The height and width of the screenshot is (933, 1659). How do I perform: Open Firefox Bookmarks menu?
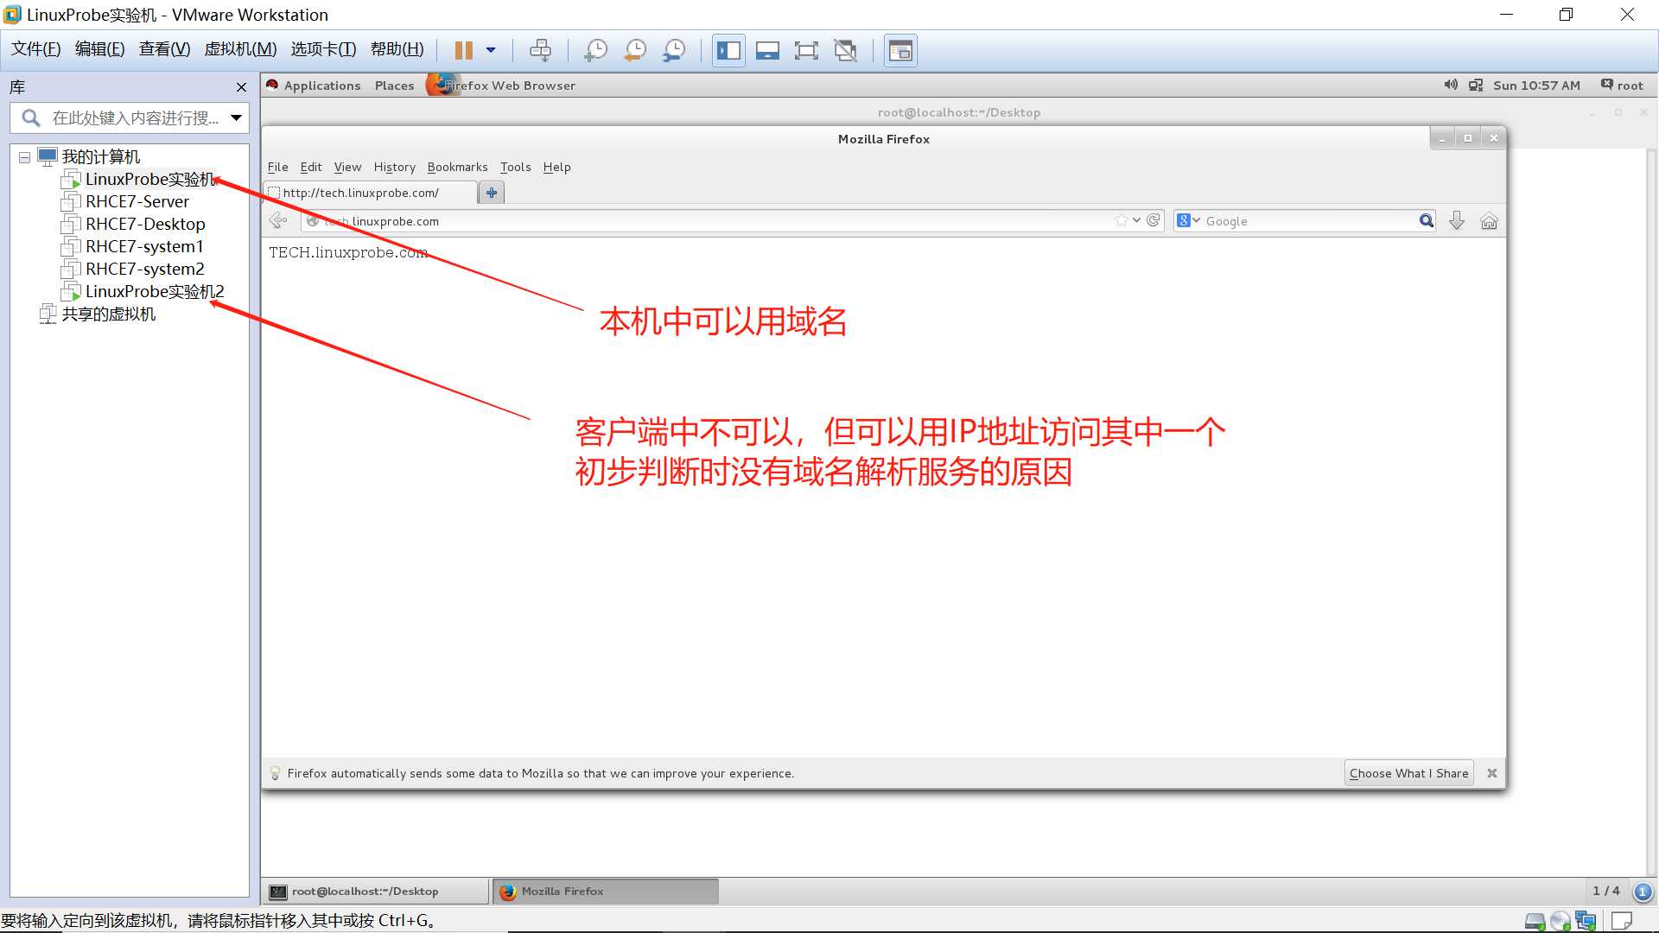coord(457,168)
